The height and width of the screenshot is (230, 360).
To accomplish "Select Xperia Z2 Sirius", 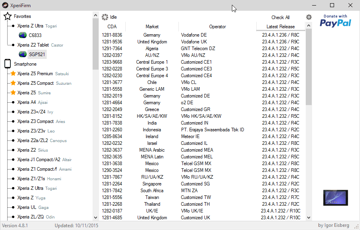I will (x=33, y=150).
